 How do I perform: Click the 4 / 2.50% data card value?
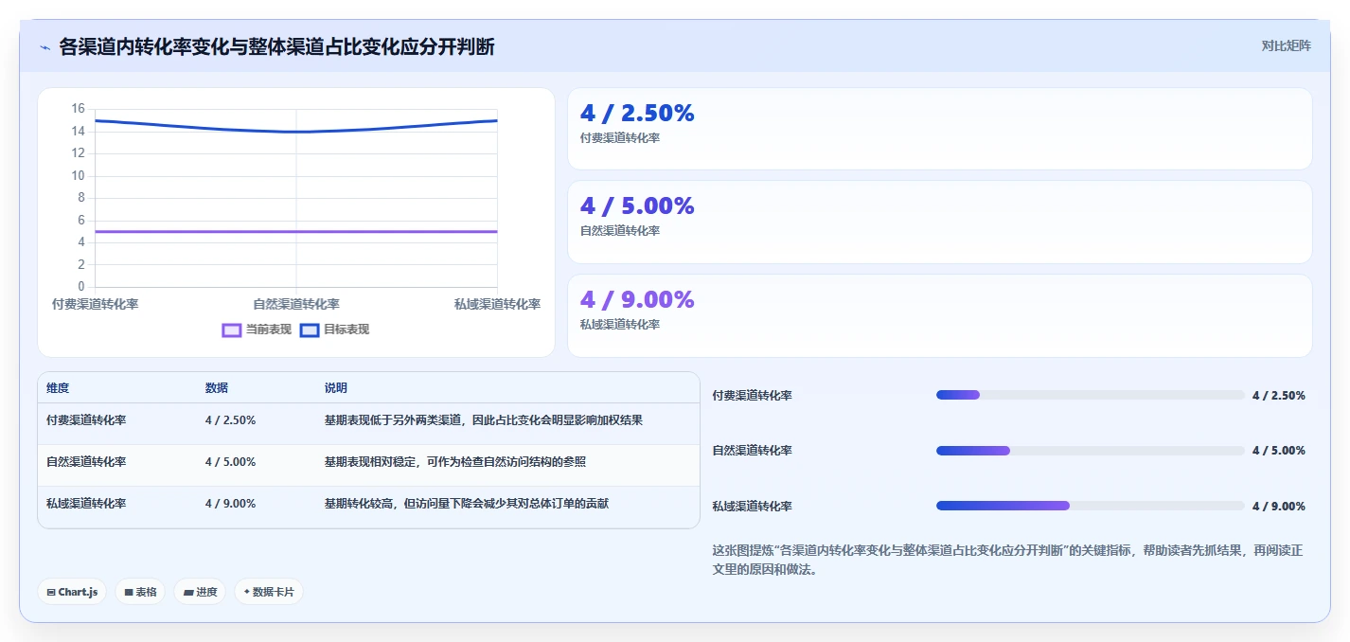pyautogui.click(x=637, y=113)
